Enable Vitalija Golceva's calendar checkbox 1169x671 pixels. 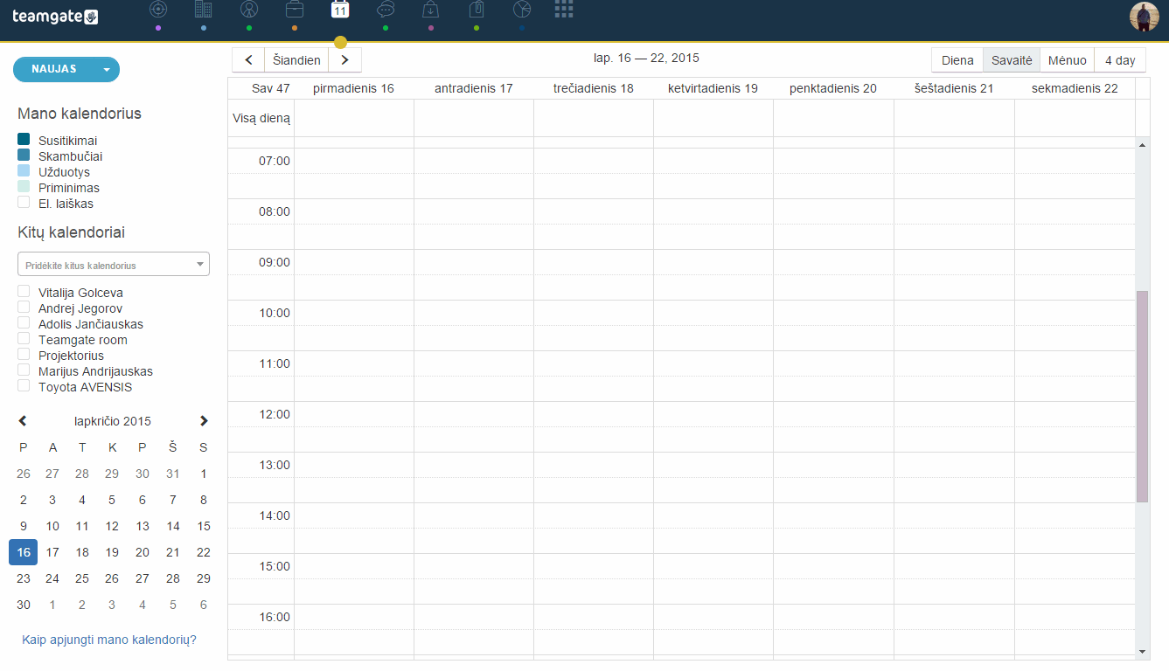(24, 291)
